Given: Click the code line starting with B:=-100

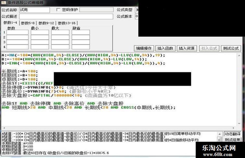Looking at the screenshot, I should click(x=74, y=59).
